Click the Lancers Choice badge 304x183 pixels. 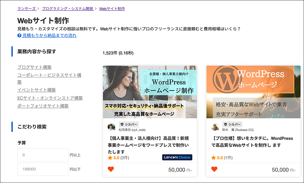coord(177,157)
